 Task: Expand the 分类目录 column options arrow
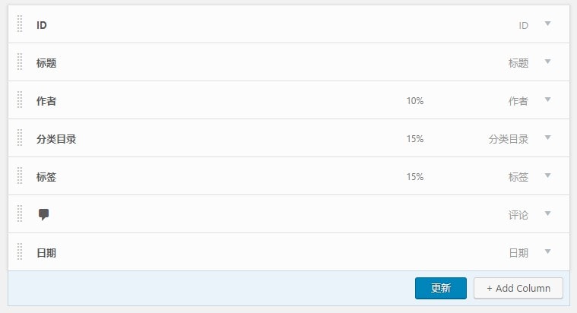coord(547,138)
